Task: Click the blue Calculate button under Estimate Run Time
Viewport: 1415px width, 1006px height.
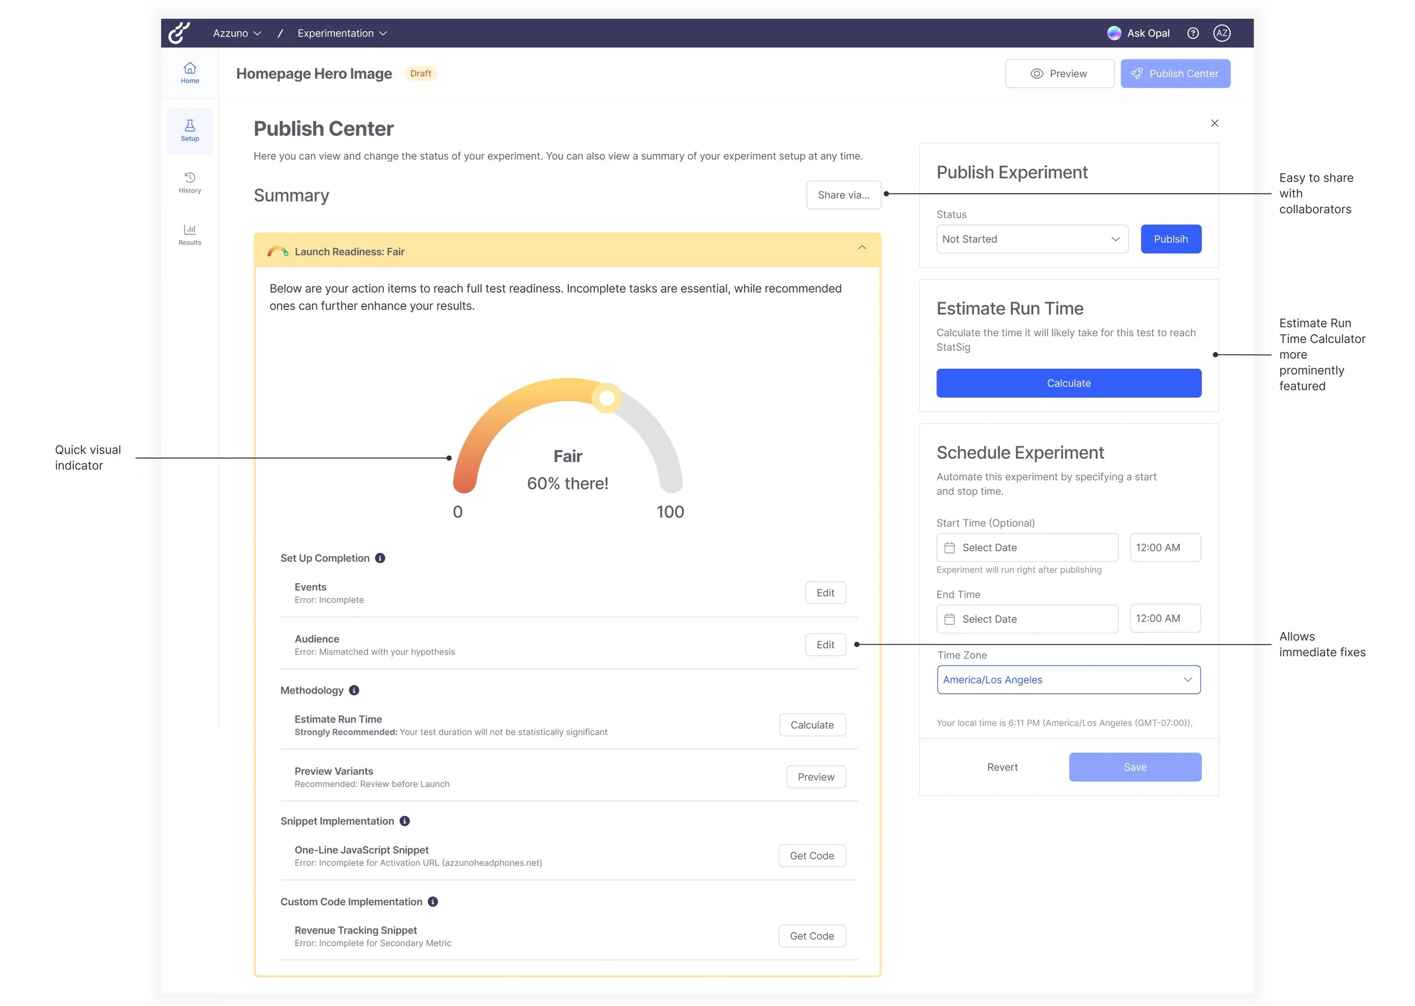Action: 1068,384
